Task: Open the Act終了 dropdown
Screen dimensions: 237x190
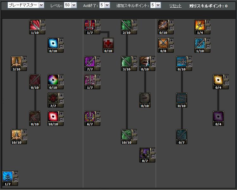Action: [105, 5]
